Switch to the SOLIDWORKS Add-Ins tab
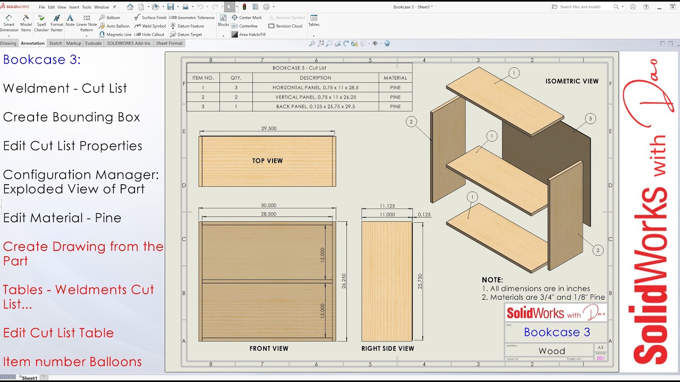The width and height of the screenshot is (680, 382). 128,43
